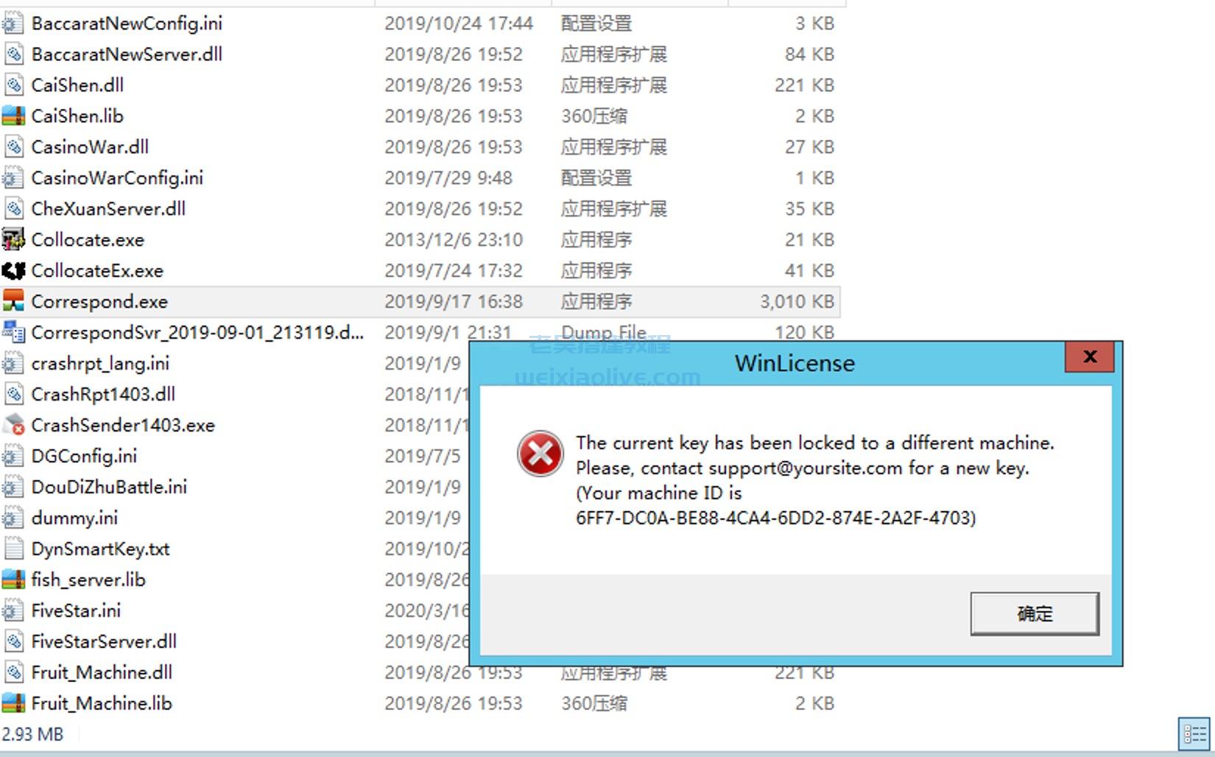Click the CrashSender1403.exe icon
1215x757 pixels.
click(13, 425)
